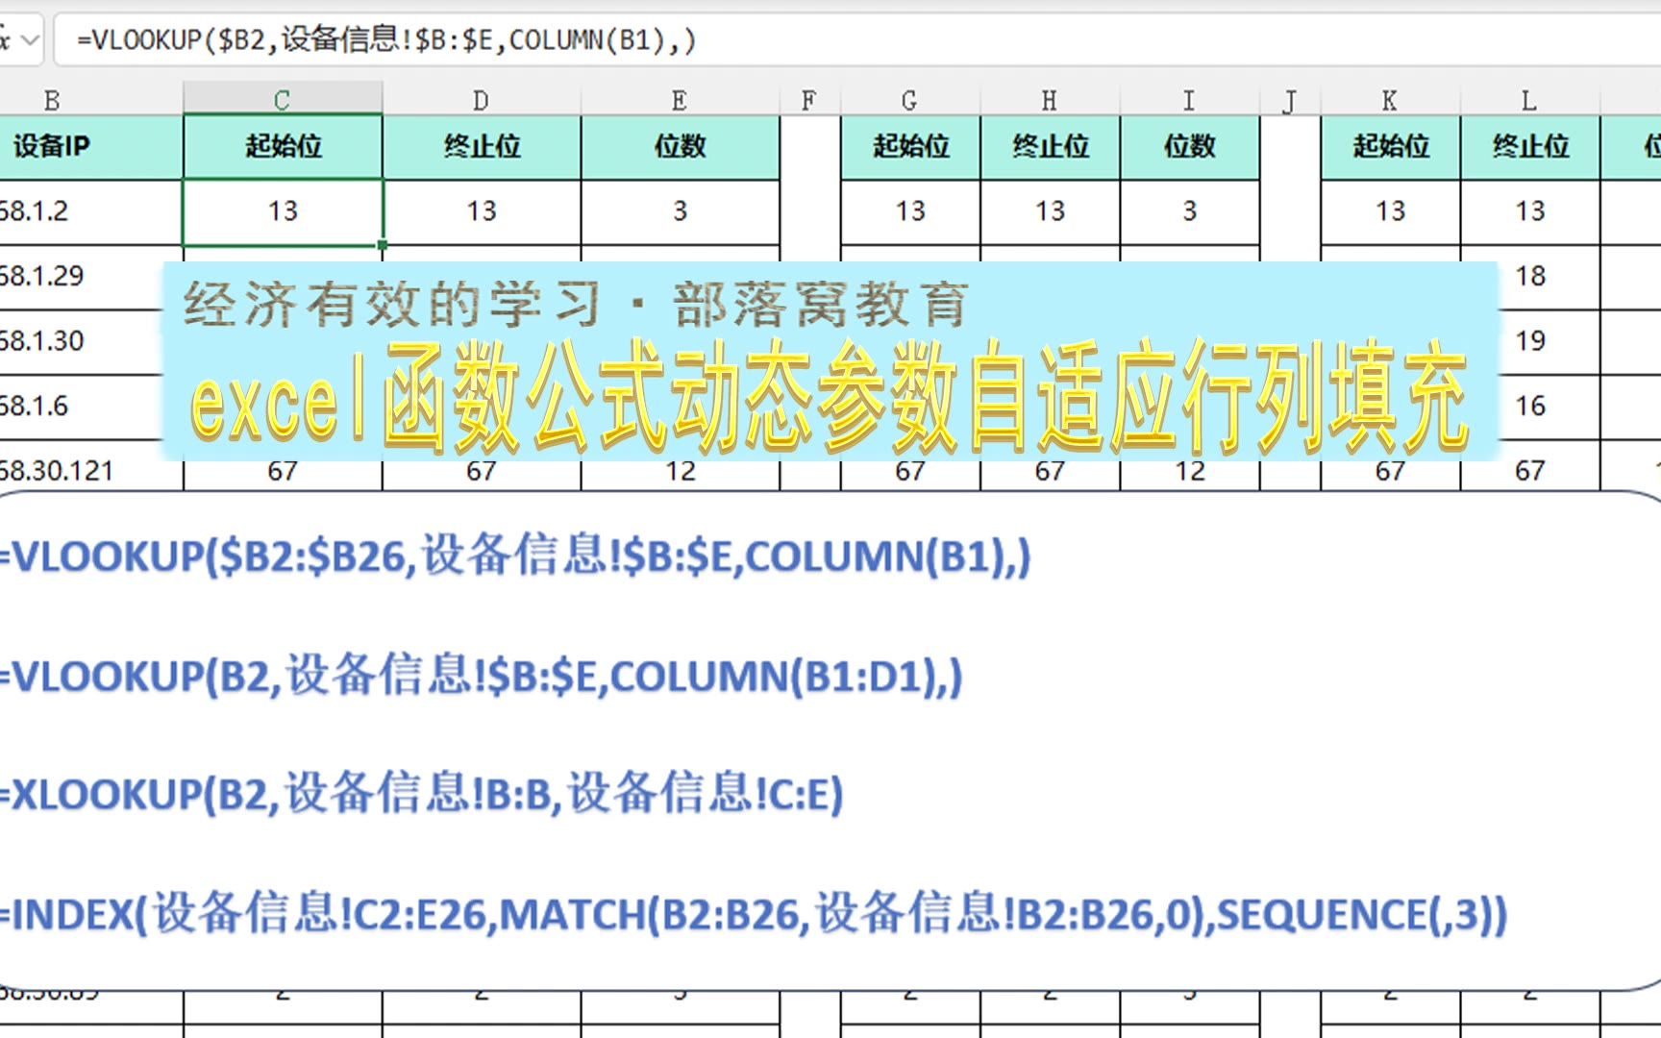
Task: Select column E header
Action: point(680,100)
